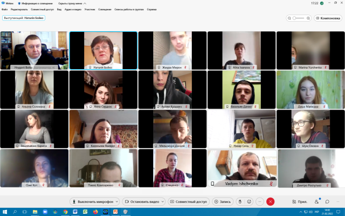Click the Даша Маєвська name label
345x216 pixels.
(x=308, y=107)
